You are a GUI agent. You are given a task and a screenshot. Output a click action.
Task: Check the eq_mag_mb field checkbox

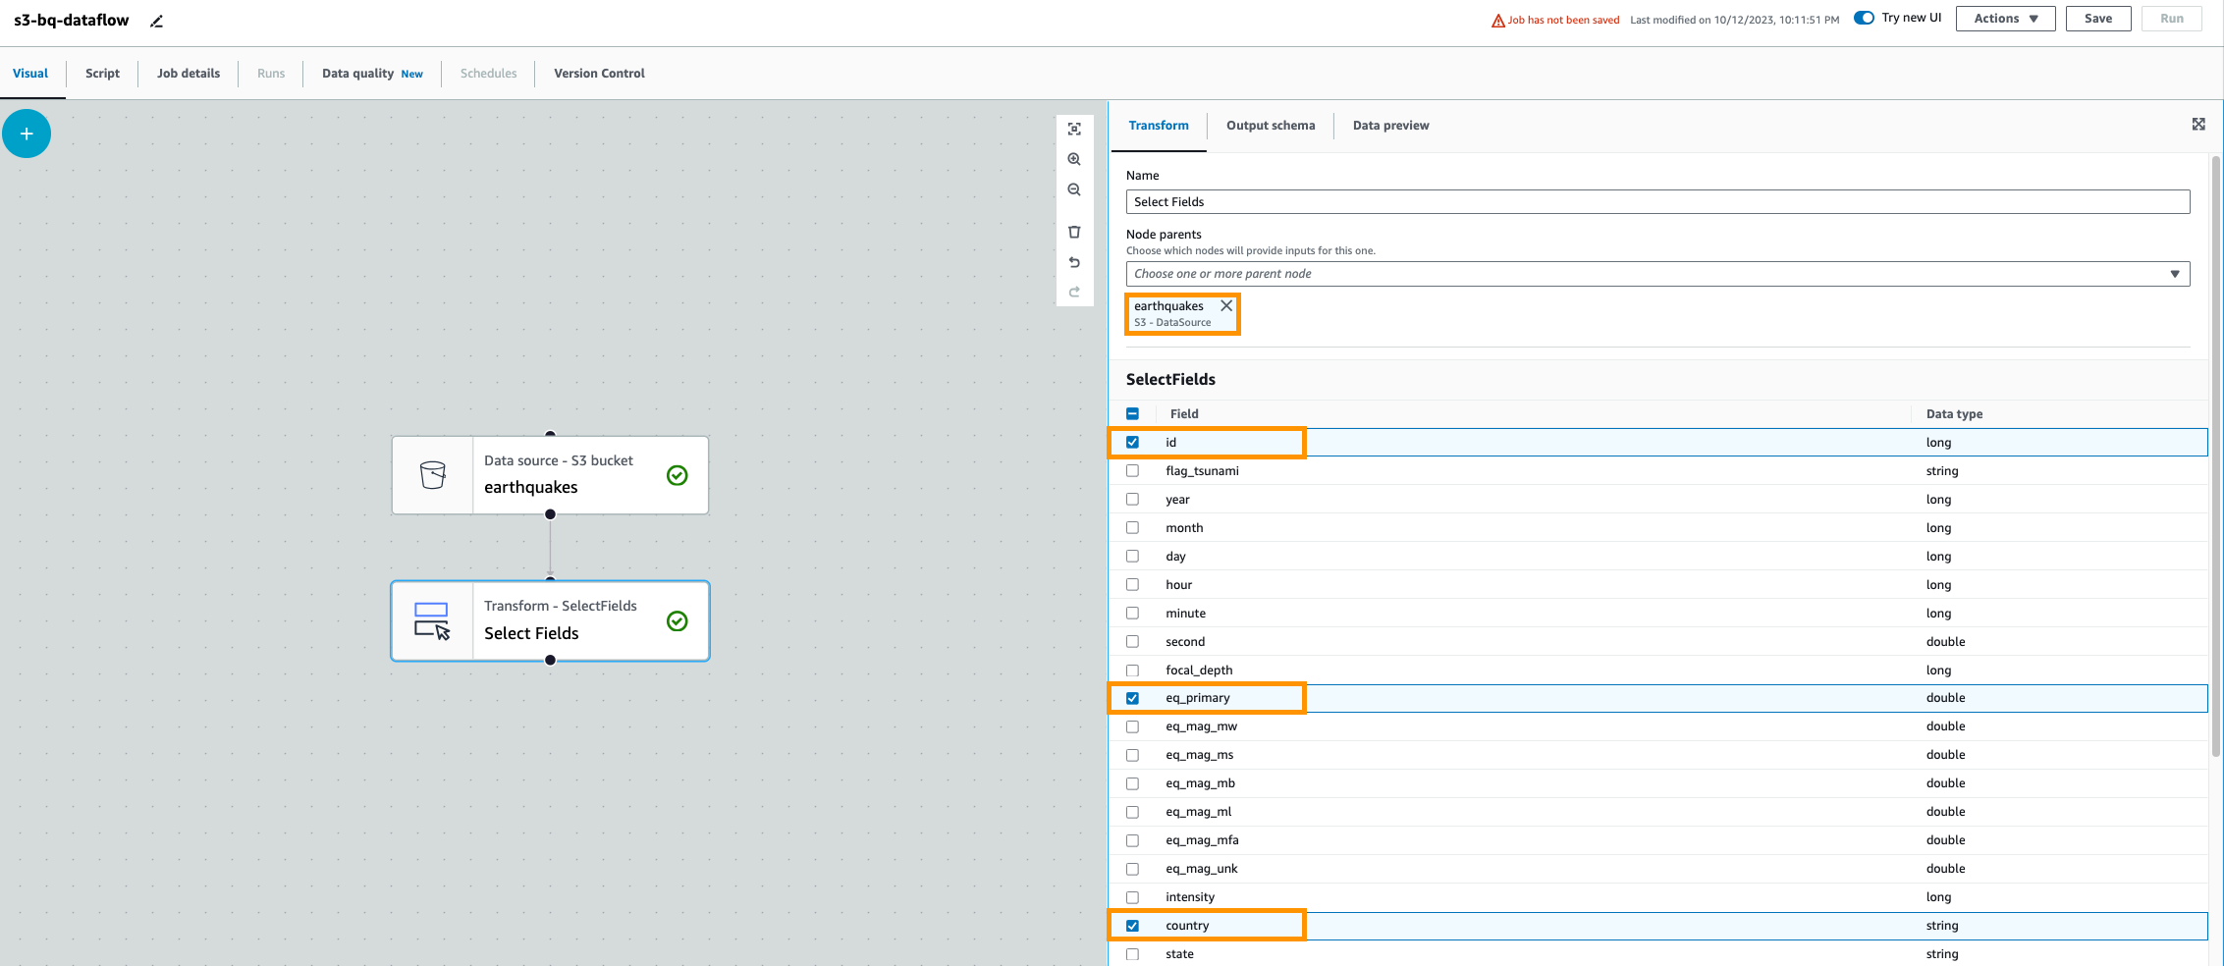1132,783
